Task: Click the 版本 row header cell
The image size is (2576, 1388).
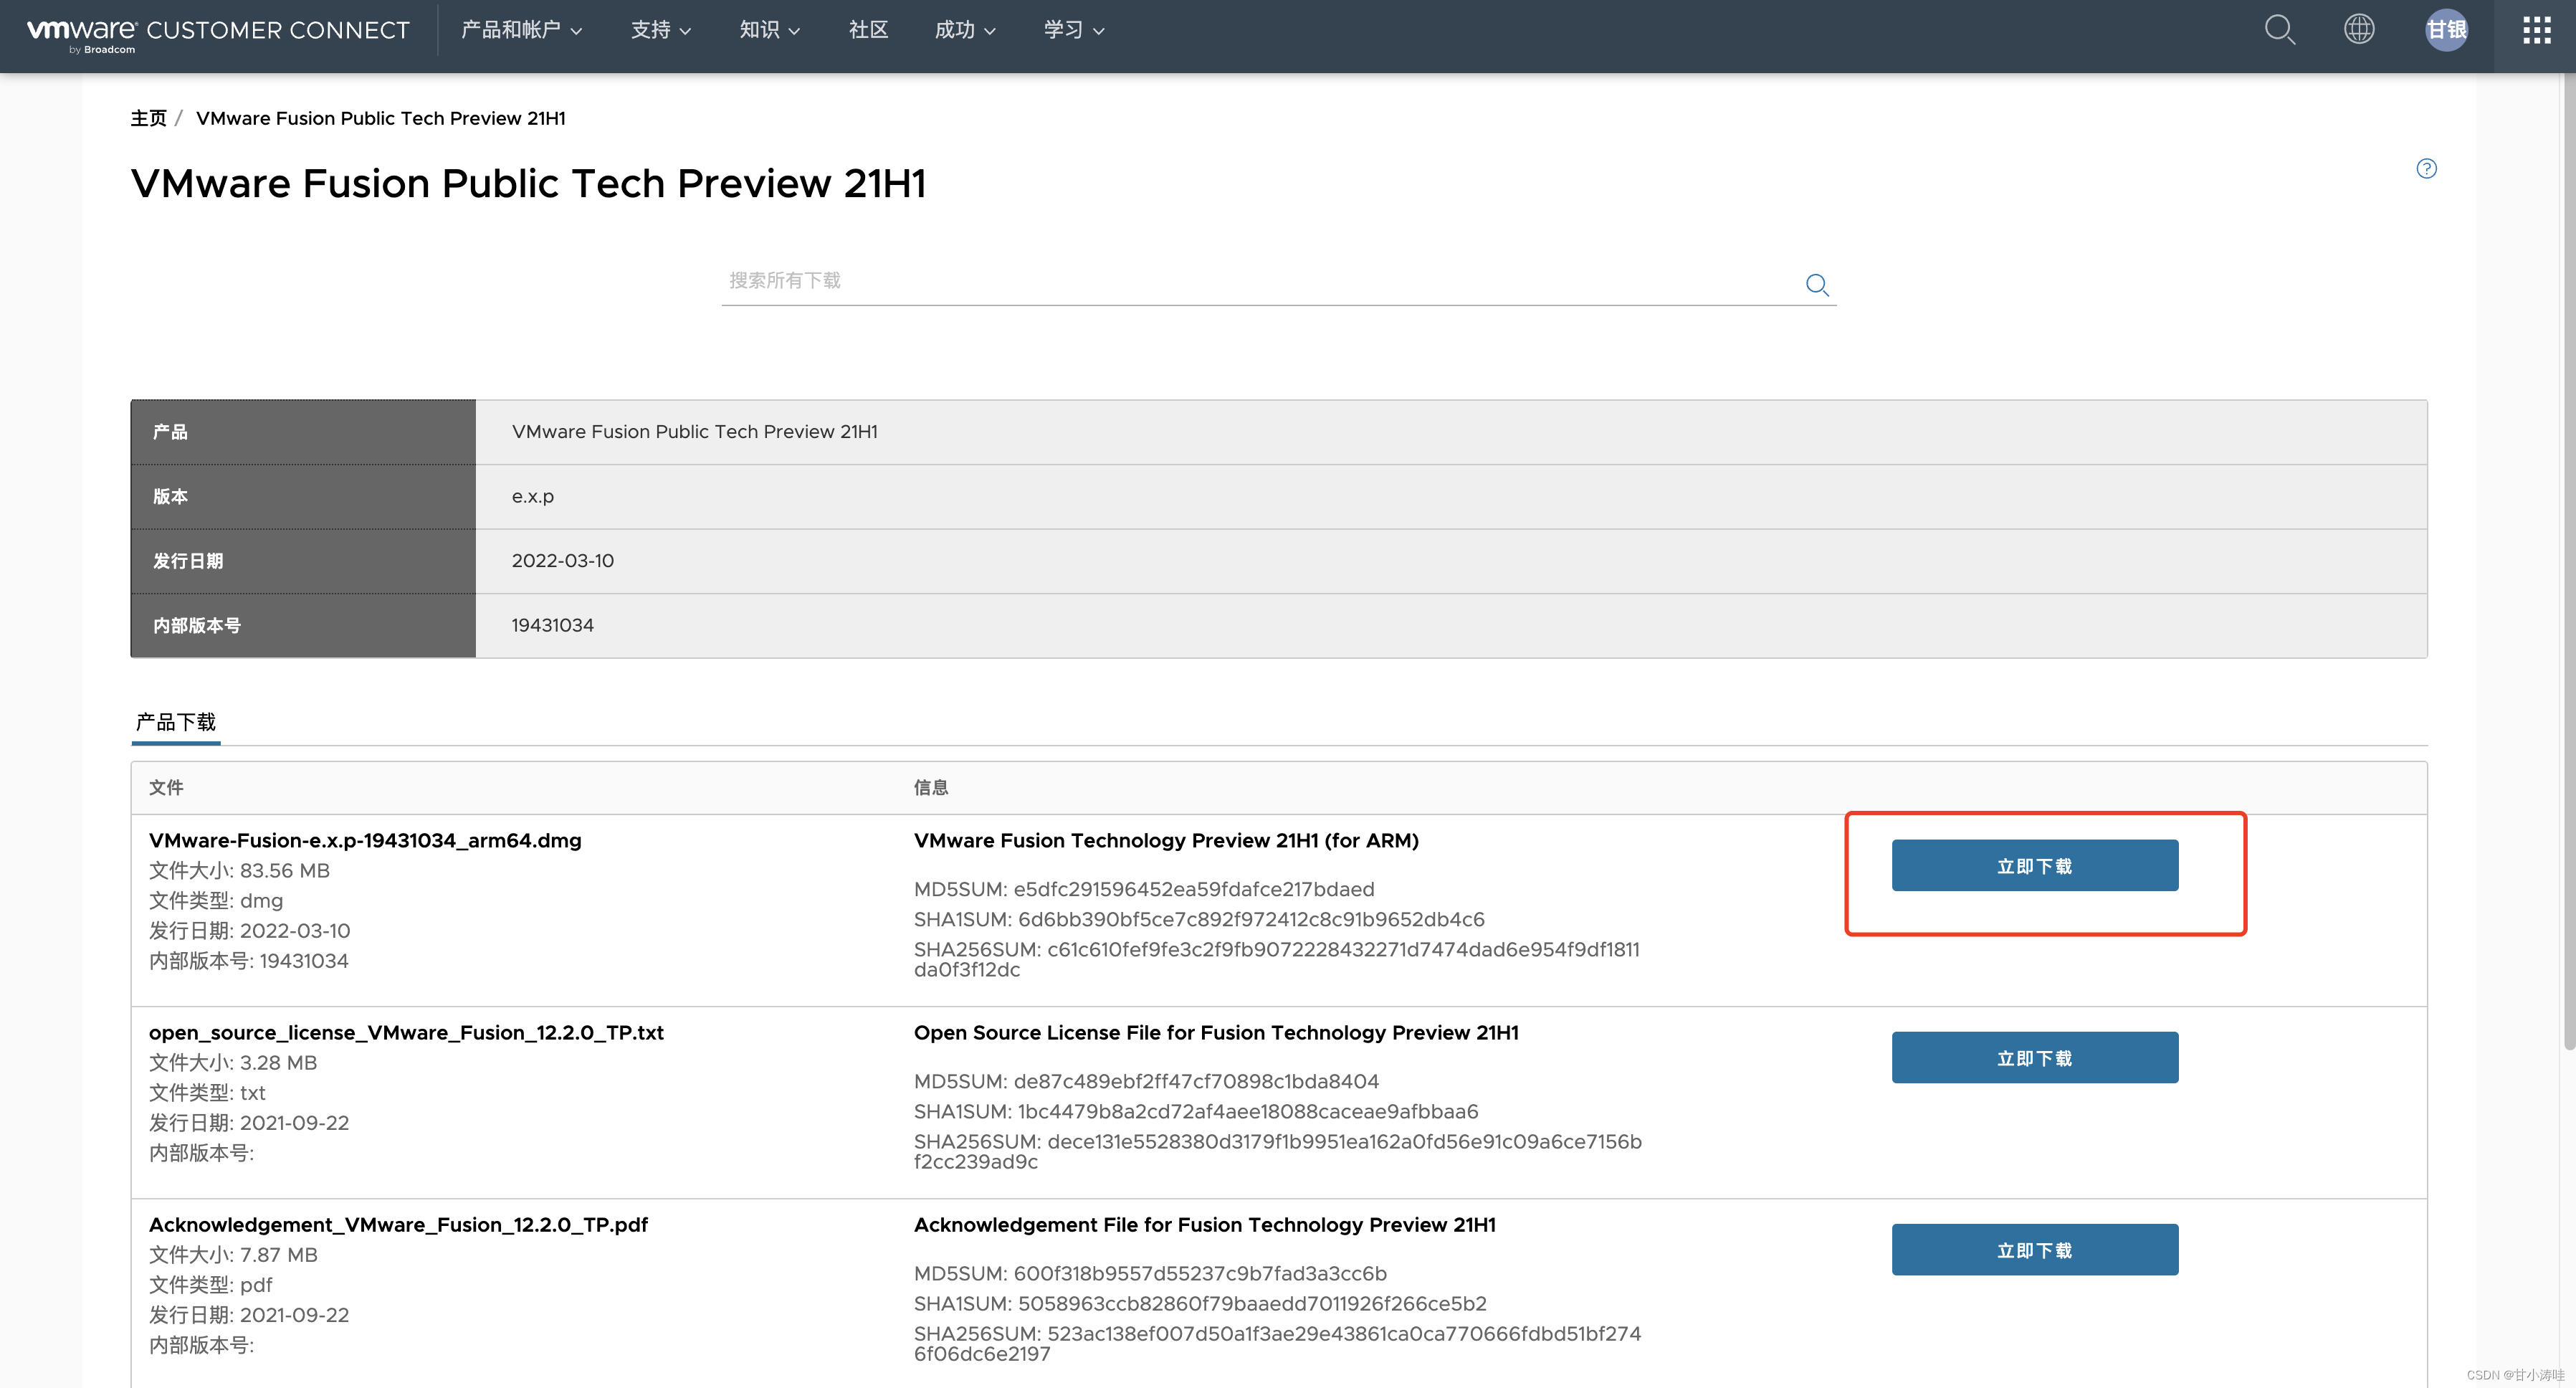Action: point(303,496)
